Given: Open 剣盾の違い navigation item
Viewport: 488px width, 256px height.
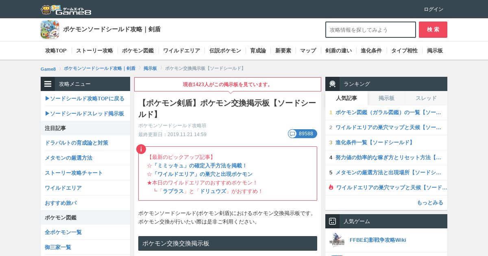Looking at the screenshot, I should [338, 51].
